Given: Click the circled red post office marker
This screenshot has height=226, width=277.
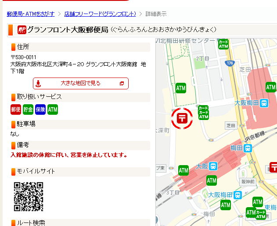Looking at the screenshot, I should click(x=182, y=118).
